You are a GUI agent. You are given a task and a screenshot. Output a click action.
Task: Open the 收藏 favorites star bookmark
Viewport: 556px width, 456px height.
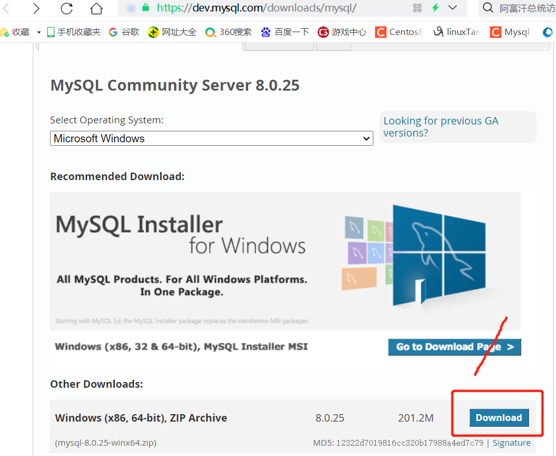click(15, 32)
